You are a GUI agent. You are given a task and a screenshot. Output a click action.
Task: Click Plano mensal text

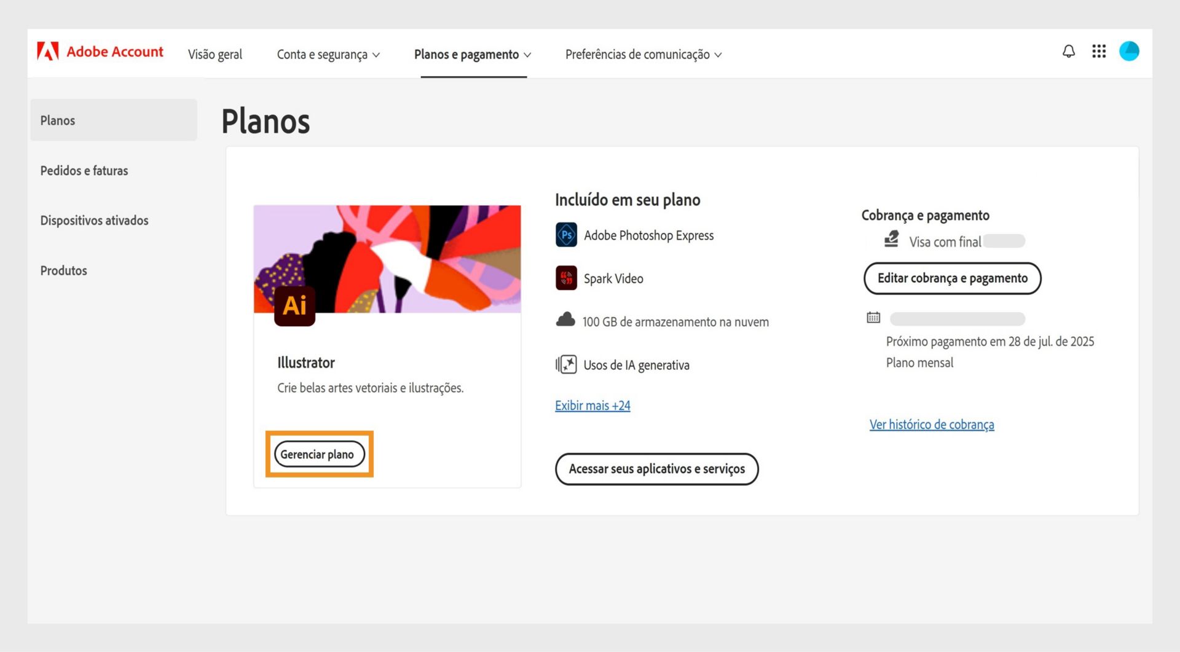click(919, 363)
